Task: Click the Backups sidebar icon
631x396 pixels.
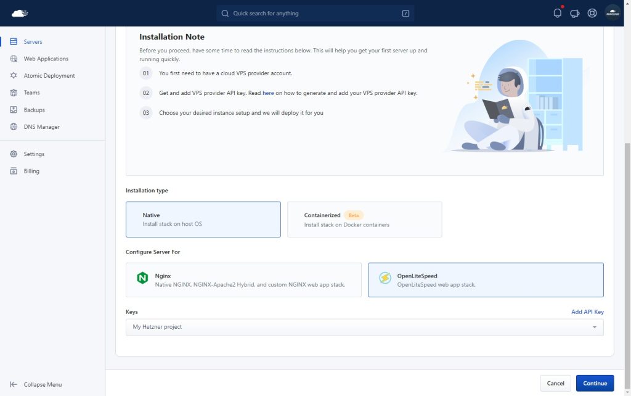Action: (14, 110)
